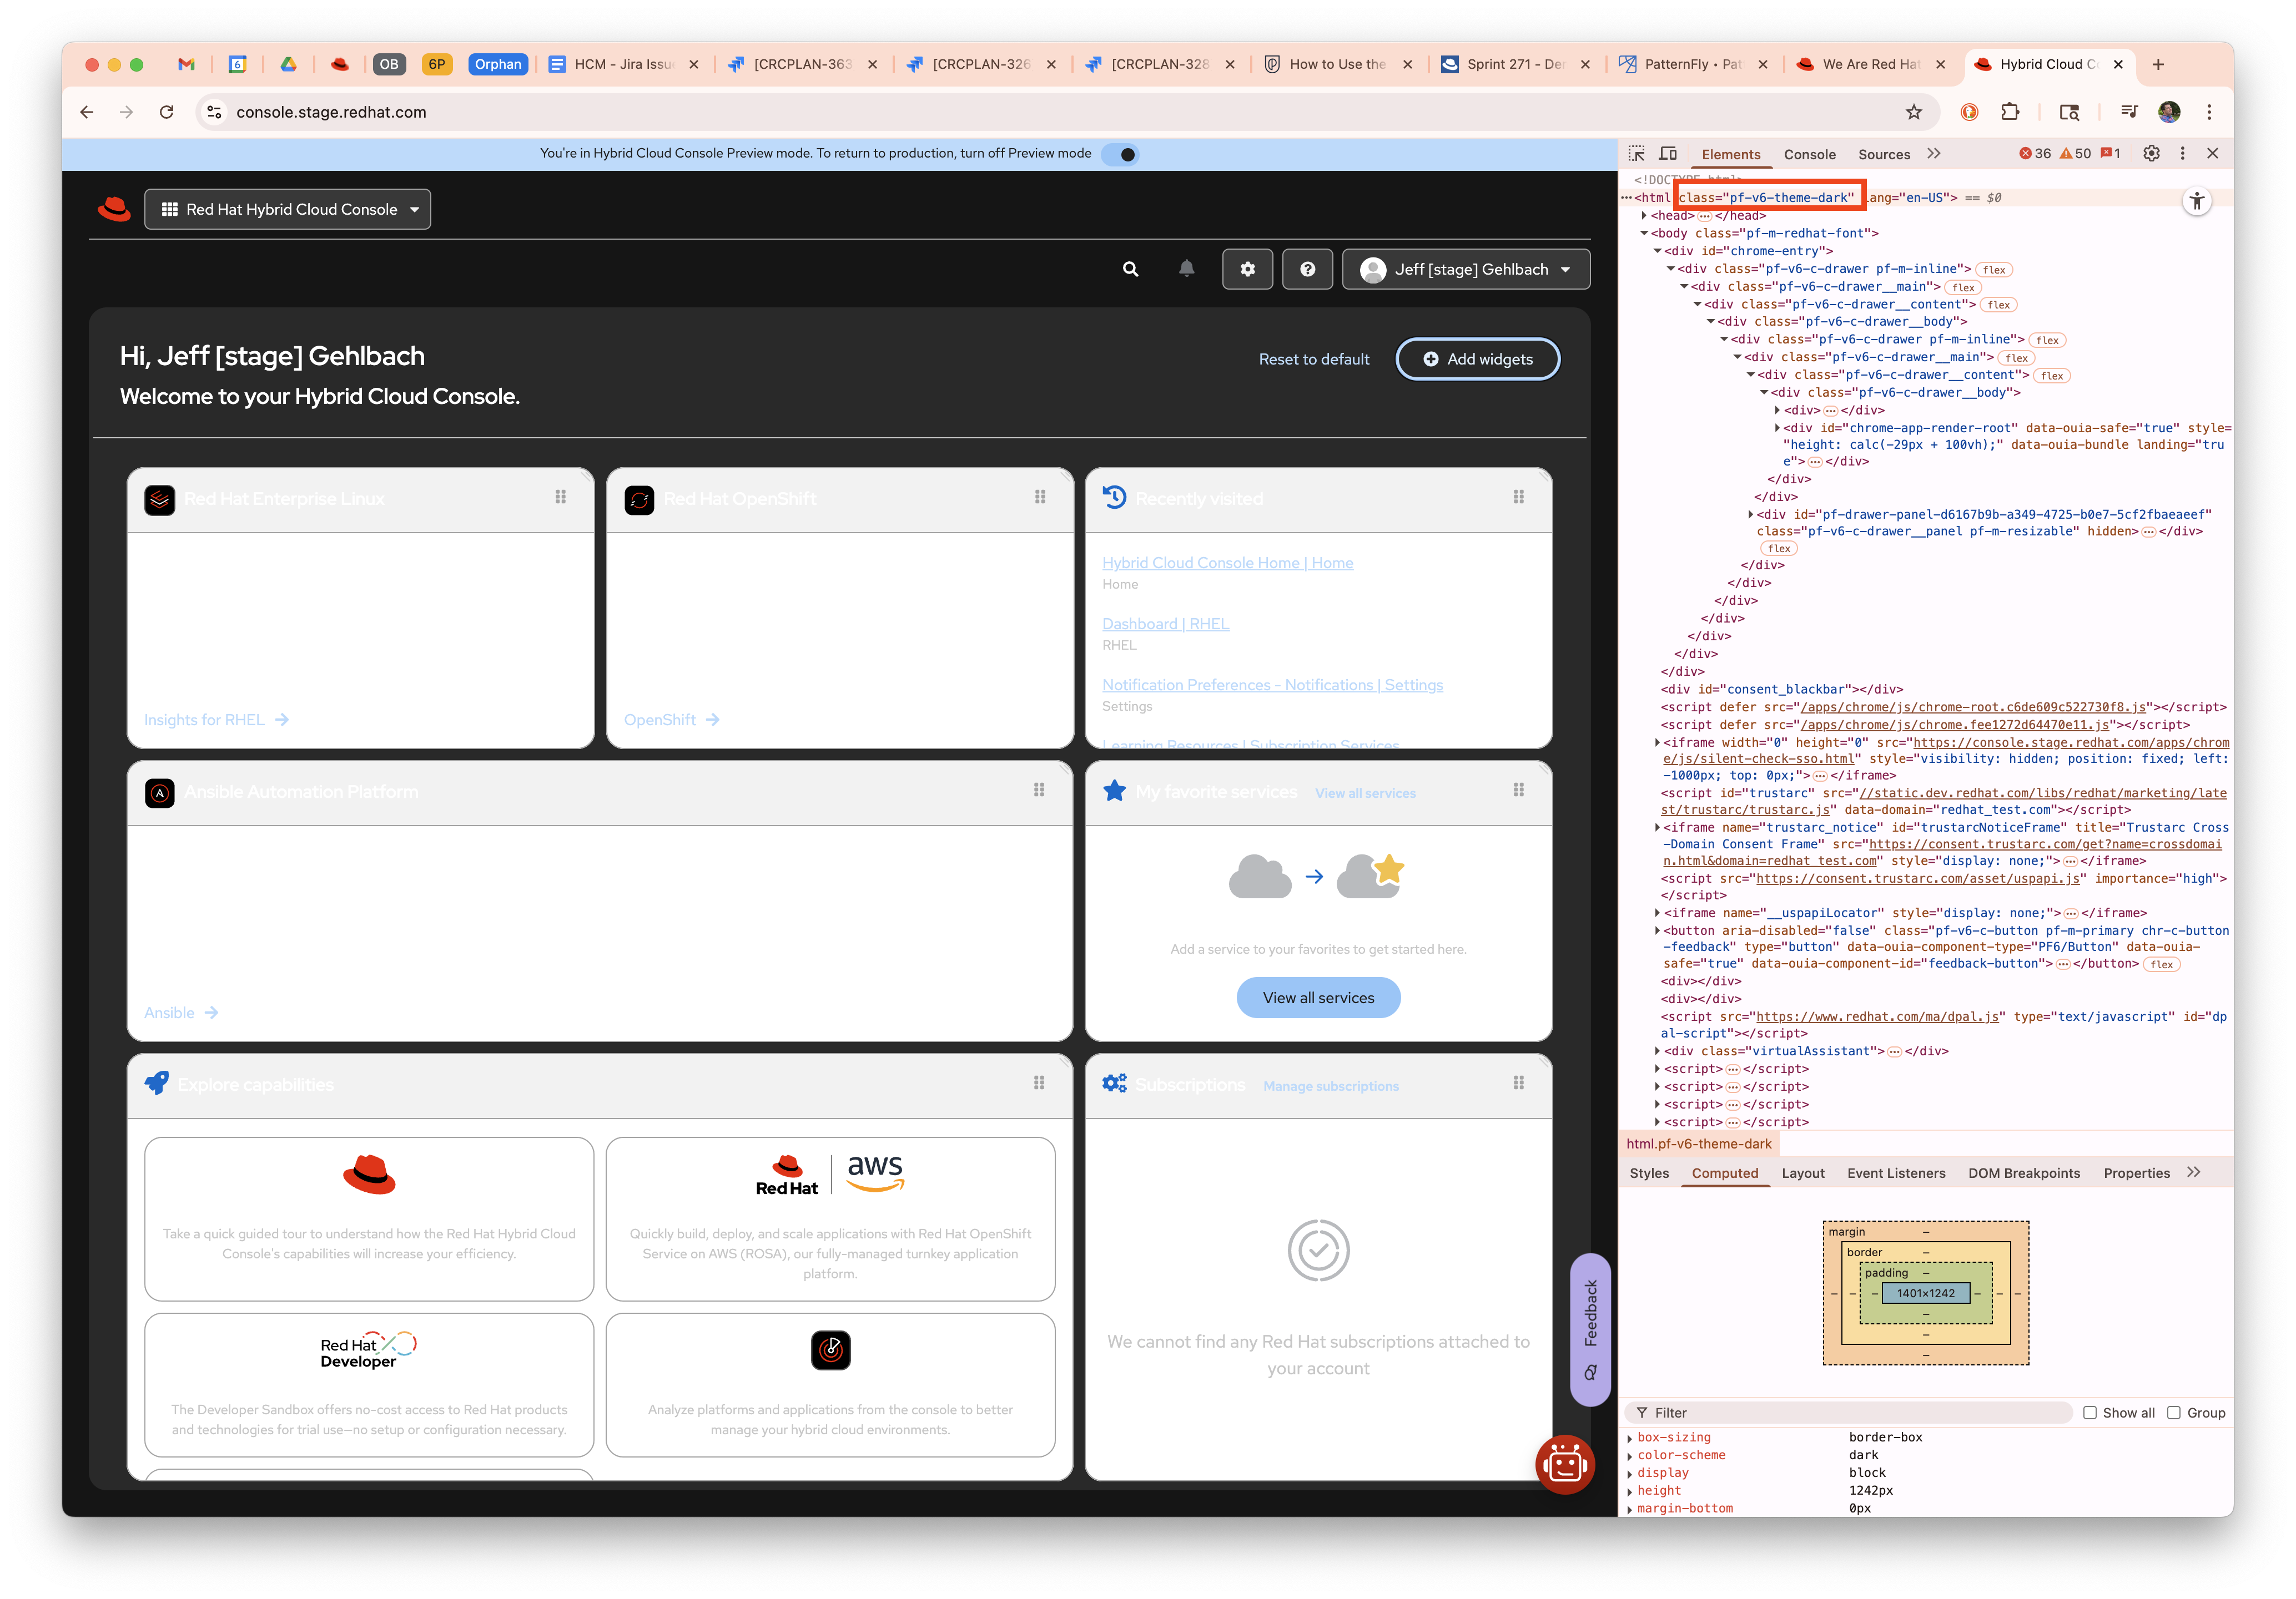The height and width of the screenshot is (1599, 2296).
Task: Enable the Group checkbox
Action: (2173, 1412)
